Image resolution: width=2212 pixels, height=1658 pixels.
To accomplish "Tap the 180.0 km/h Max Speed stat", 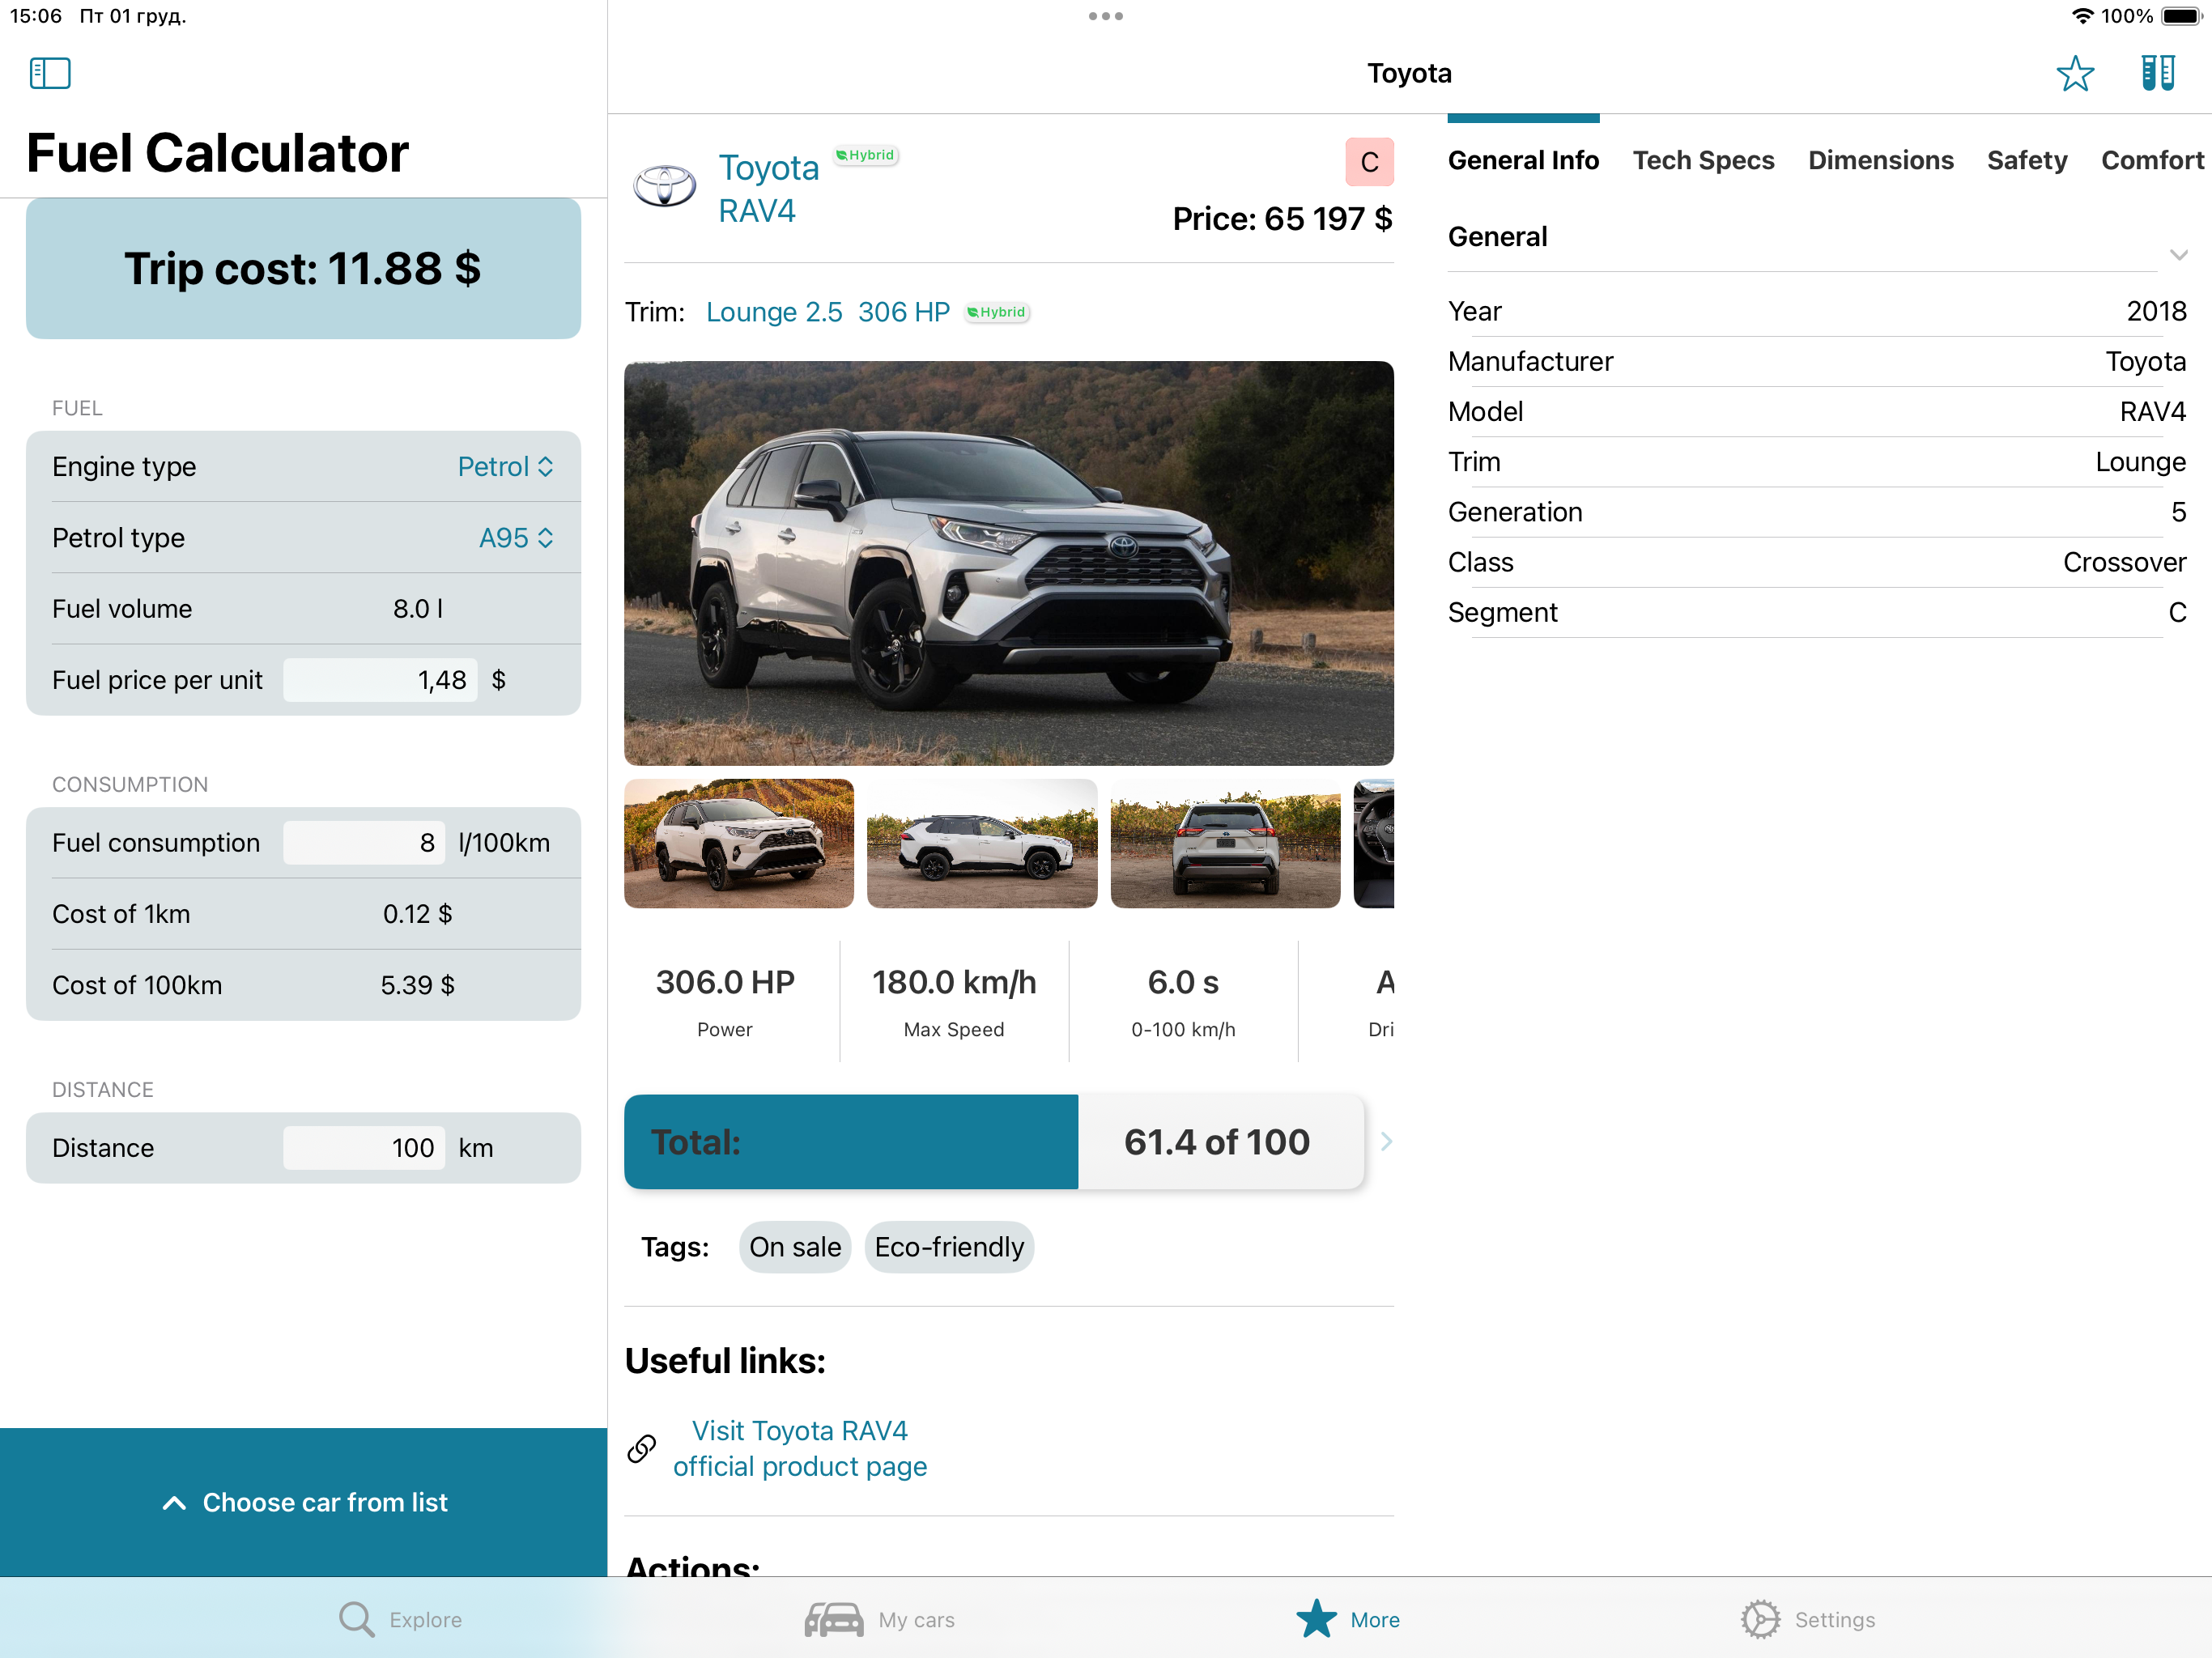I will click(x=954, y=1001).
